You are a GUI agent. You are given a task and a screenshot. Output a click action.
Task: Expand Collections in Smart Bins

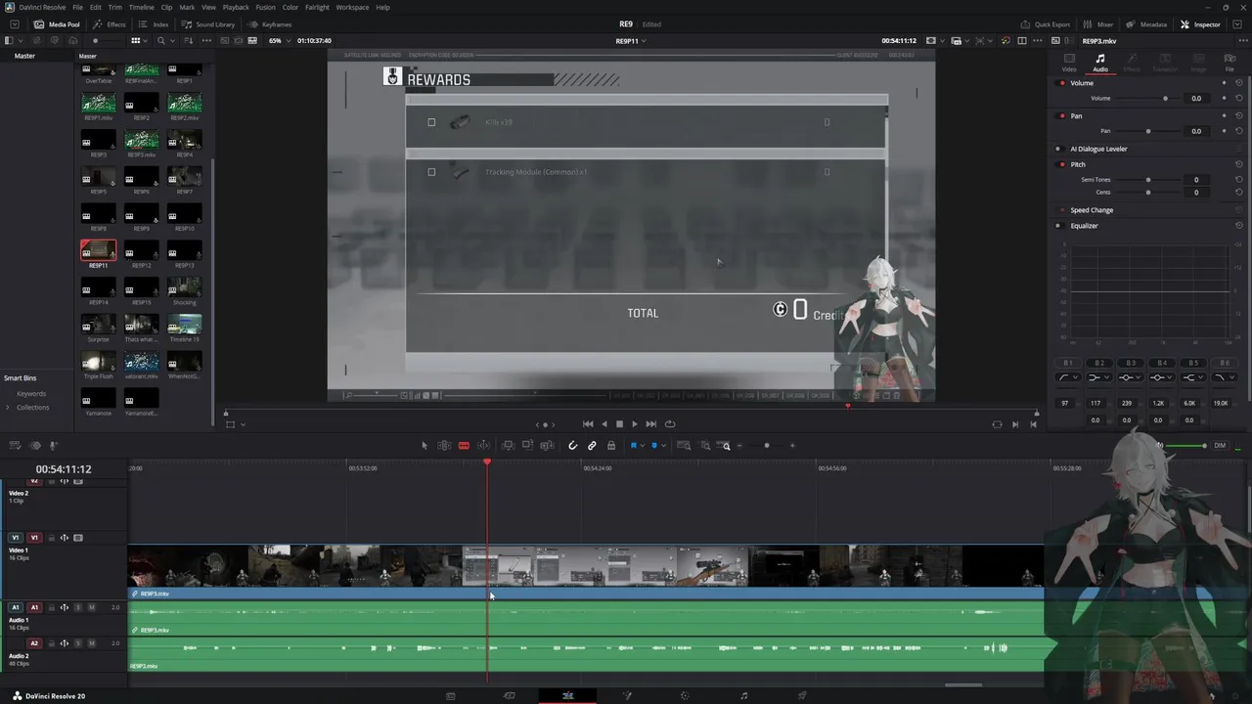[8, 407]
